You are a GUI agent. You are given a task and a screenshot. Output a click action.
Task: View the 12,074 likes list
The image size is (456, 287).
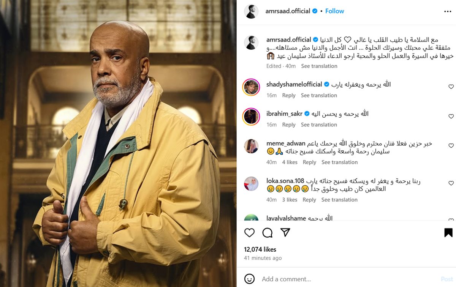point(260,249)
